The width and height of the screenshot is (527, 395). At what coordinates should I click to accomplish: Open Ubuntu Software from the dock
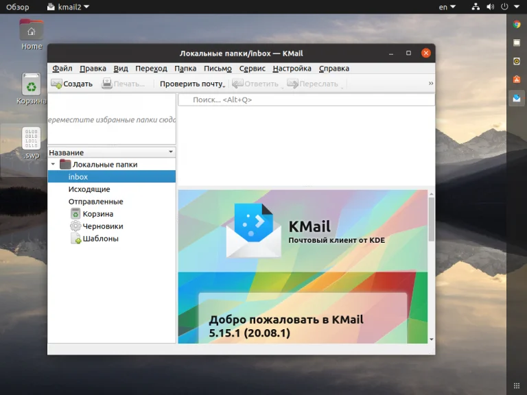517,79
